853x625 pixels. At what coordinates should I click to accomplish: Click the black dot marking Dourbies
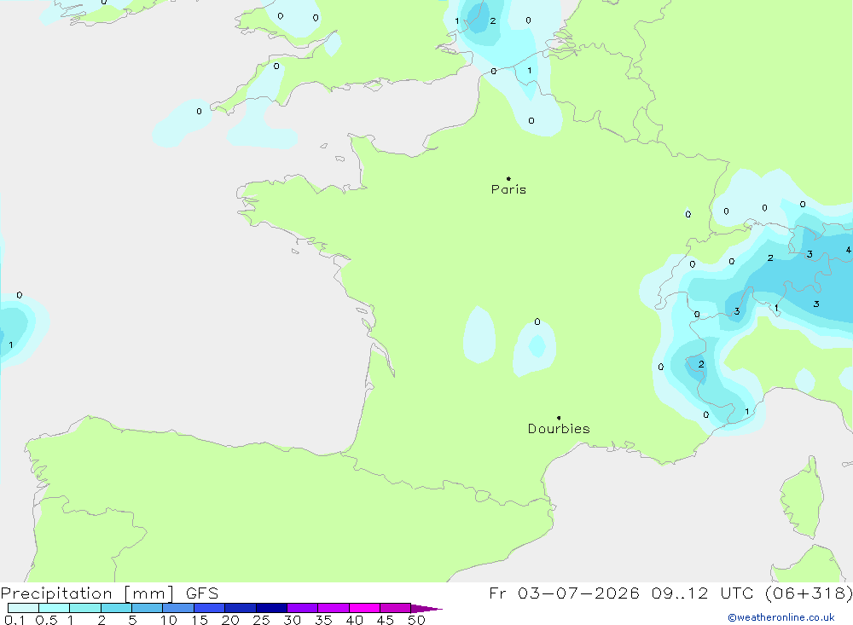[x=559, y=418]
